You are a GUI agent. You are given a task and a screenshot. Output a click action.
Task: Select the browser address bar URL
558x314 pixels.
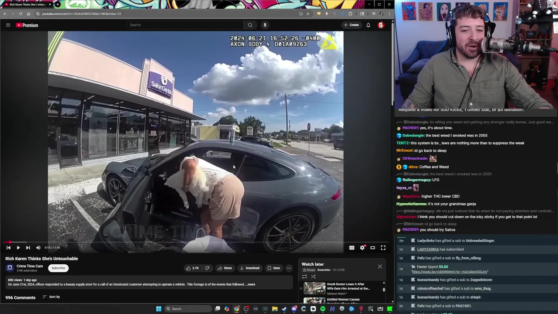[82, 14]
